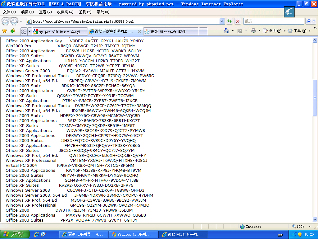
Task: Click the 'Win2000 Pro' row label
Action: pos(18,46)
